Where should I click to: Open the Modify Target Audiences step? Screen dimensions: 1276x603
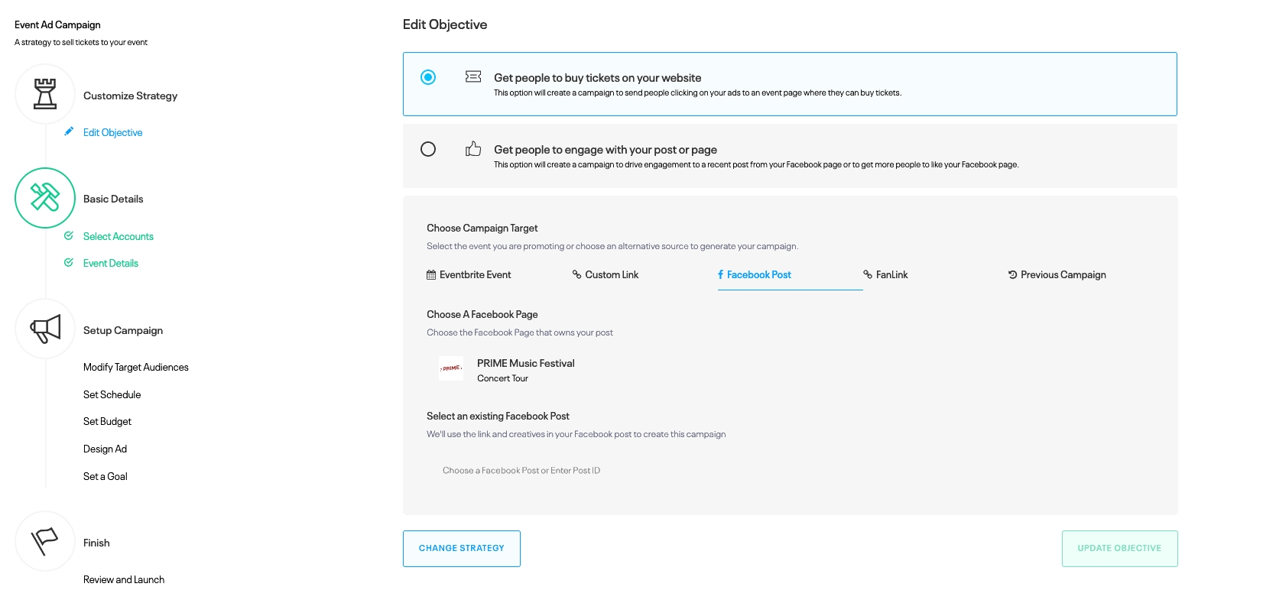coord(136,368)
